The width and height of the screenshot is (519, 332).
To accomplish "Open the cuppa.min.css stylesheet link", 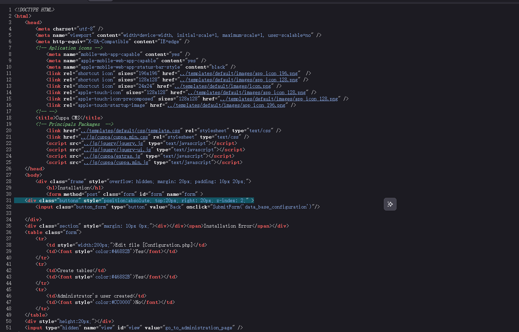I will point(114,137).
